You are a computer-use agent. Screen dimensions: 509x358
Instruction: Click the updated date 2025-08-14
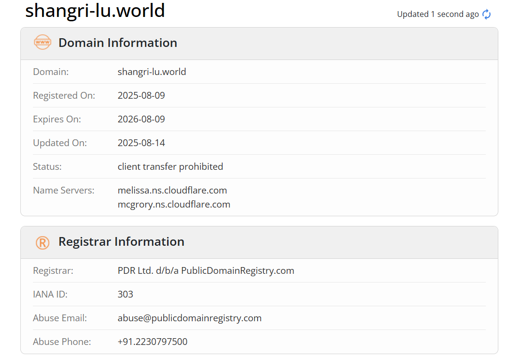pyautogui.click(x=141, y=143)
